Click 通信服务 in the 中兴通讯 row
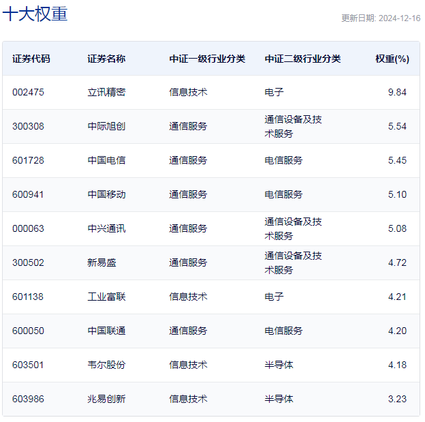The height and width of the screenshot is (422, 425). 188,228
